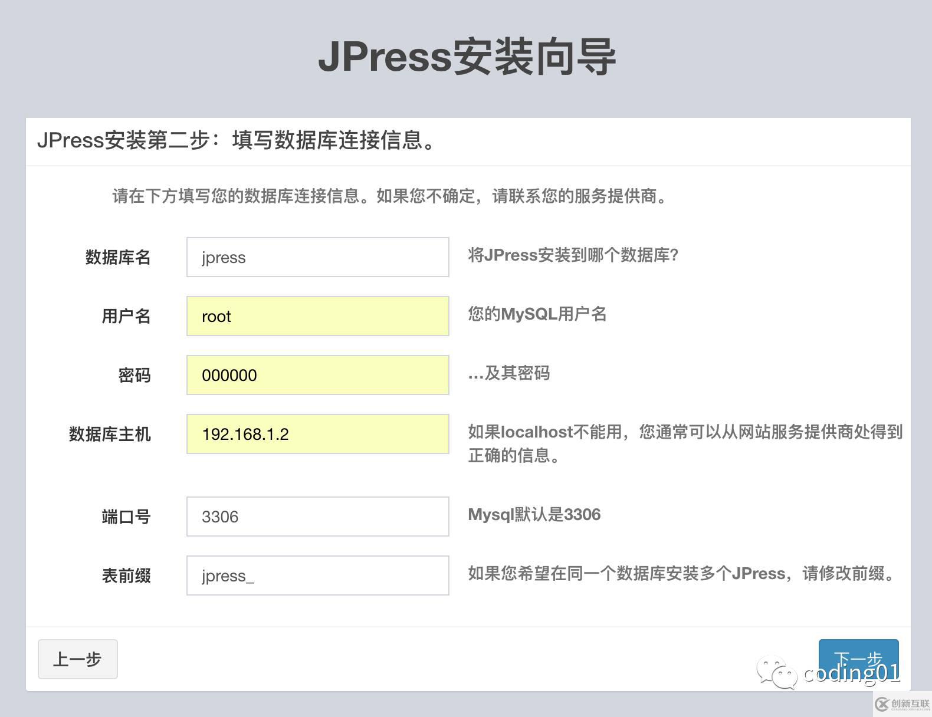Click the hint 您的MySQL用户名
Image resolution: width=932 pixels, height=717 pixels.
(537, 314)
